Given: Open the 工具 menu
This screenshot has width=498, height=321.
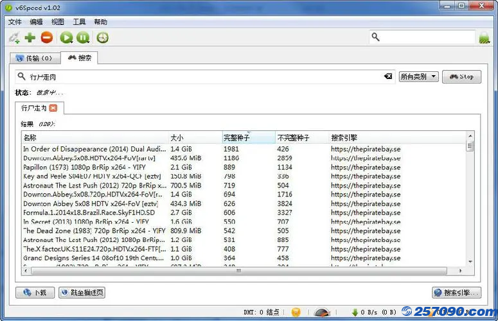Looking at the screenshot, I should pyautogui.click(x=79, y=22).
